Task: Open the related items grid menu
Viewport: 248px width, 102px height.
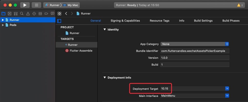Action: point(59,13)
